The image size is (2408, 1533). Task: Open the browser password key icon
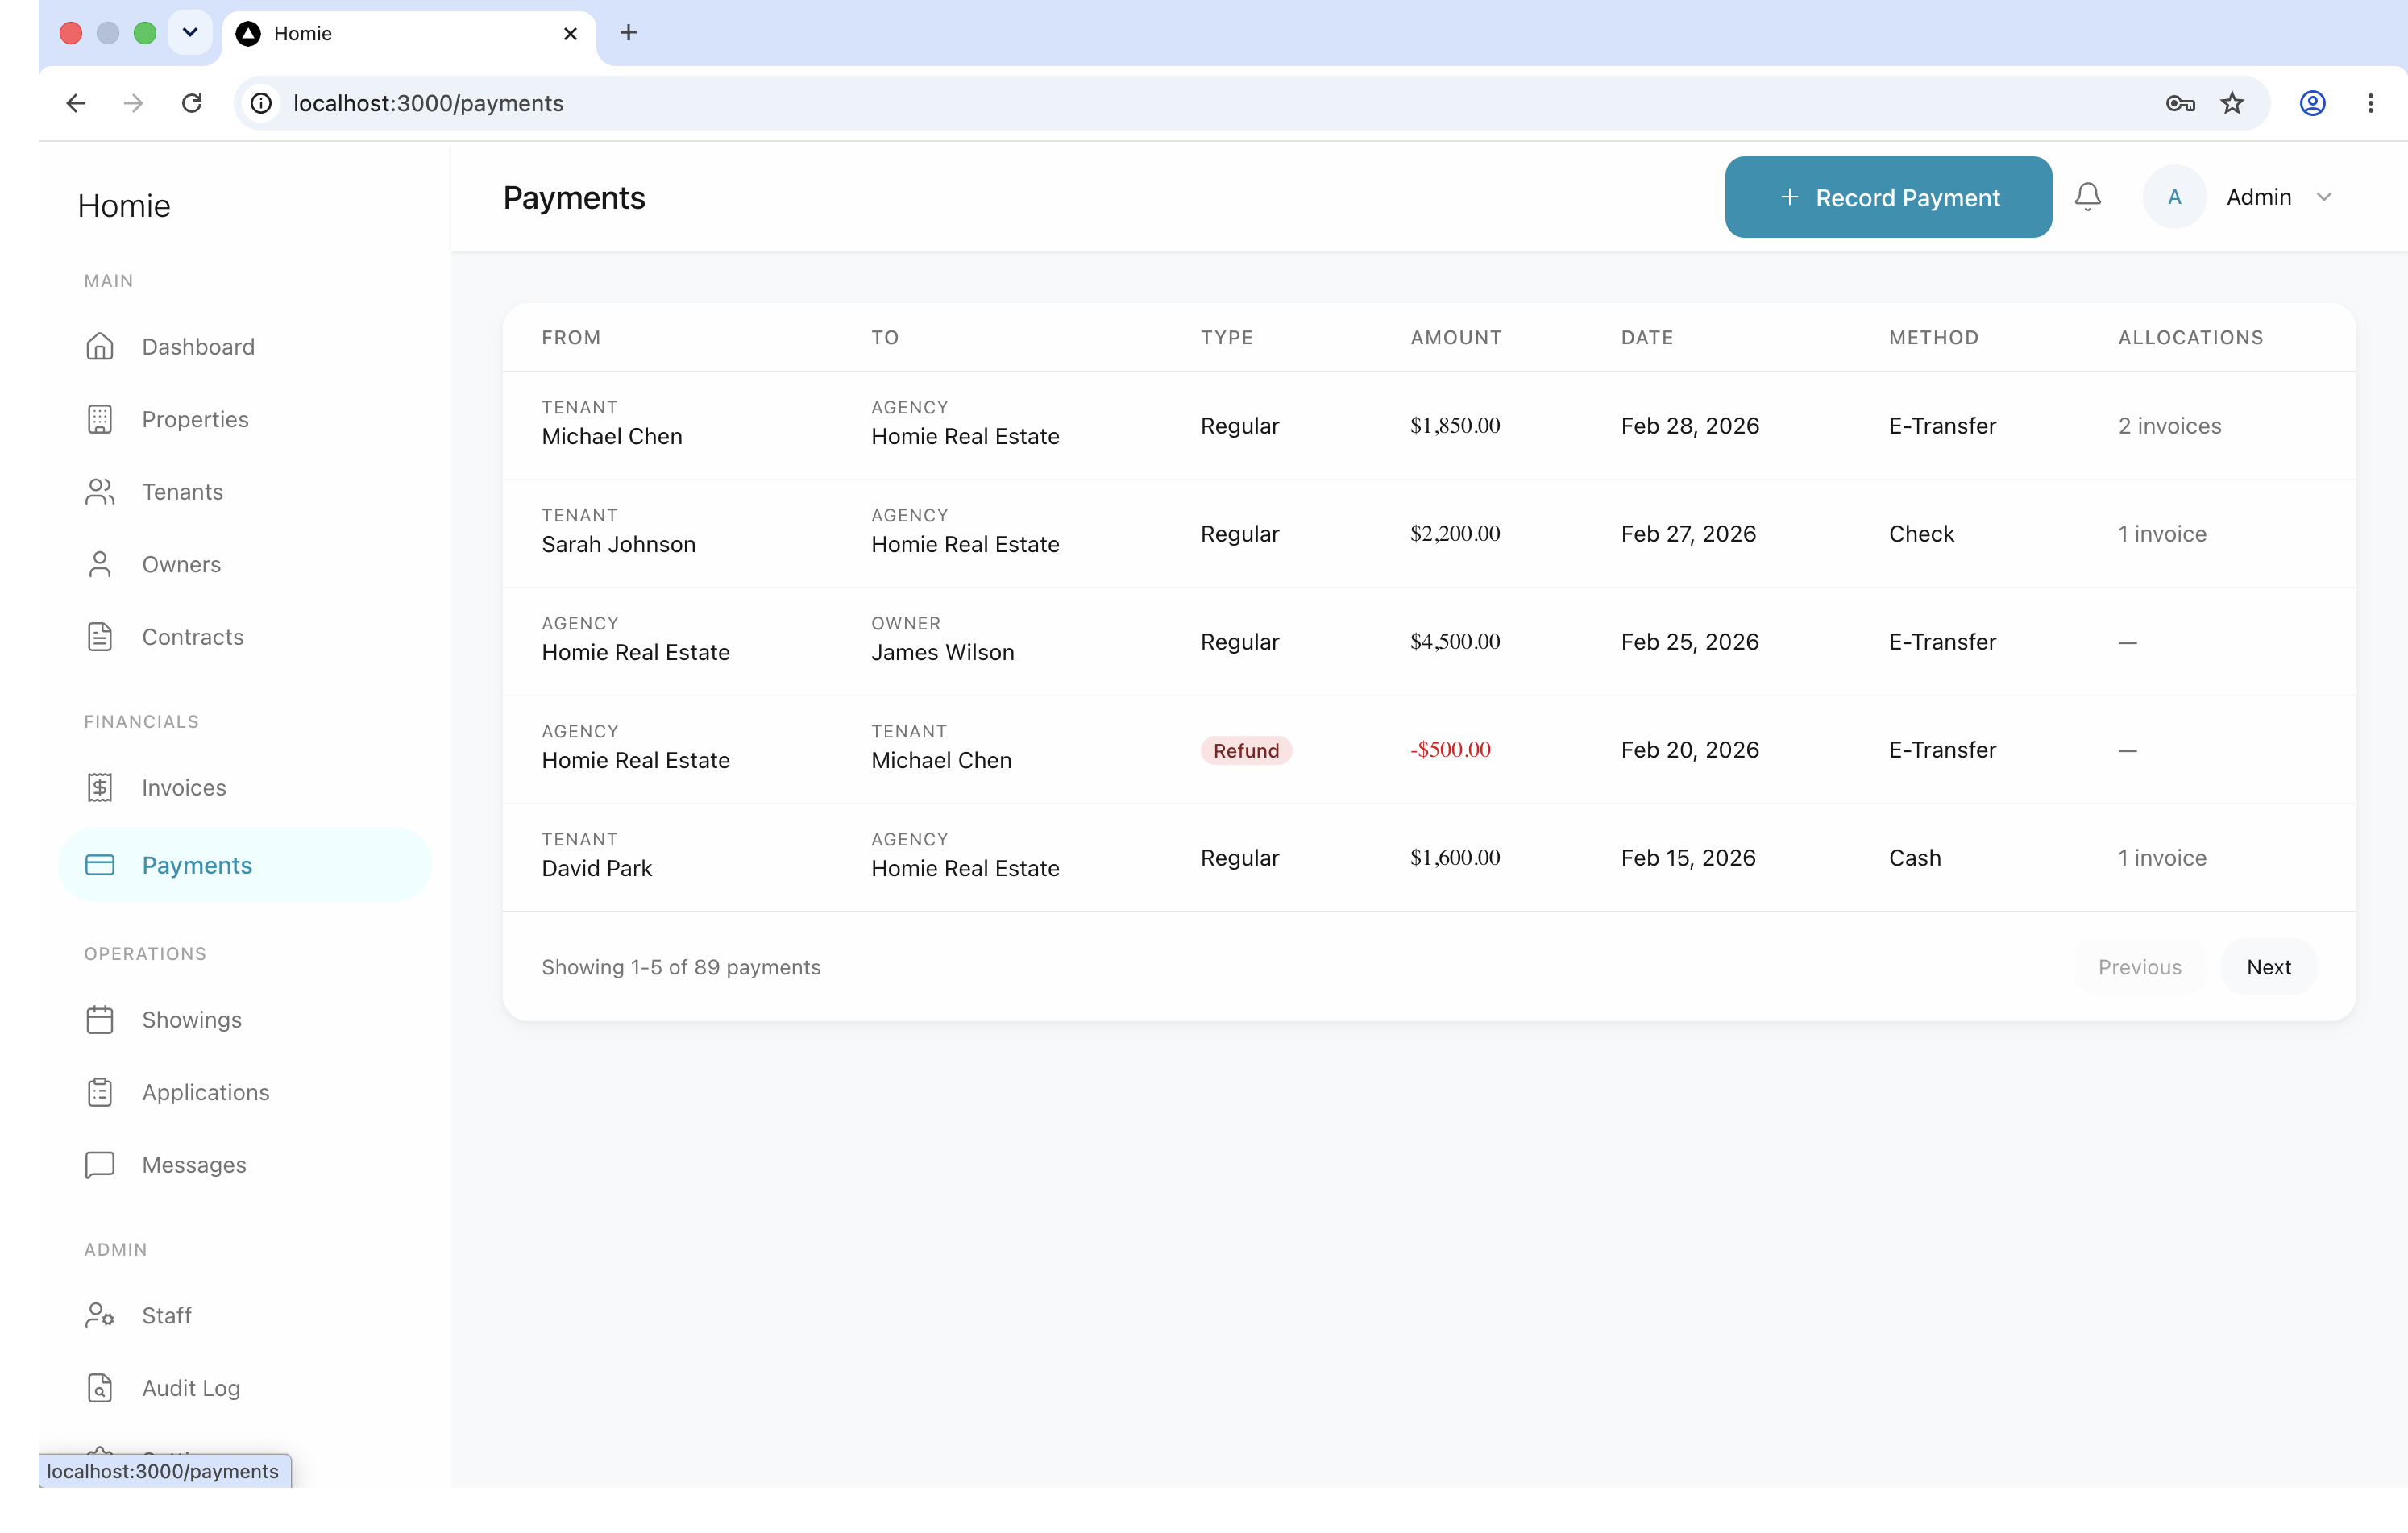tap(2180, 103)
